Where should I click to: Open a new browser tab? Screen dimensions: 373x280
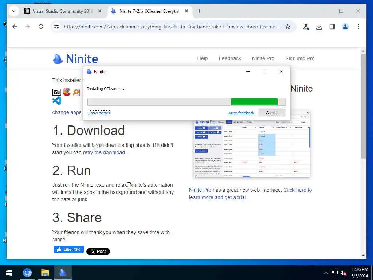coord(199,11)
